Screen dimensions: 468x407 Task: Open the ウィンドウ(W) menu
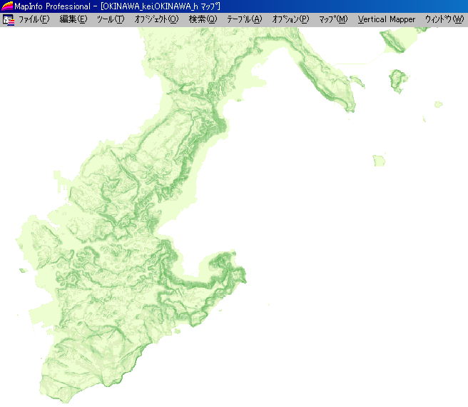[444, 19]
